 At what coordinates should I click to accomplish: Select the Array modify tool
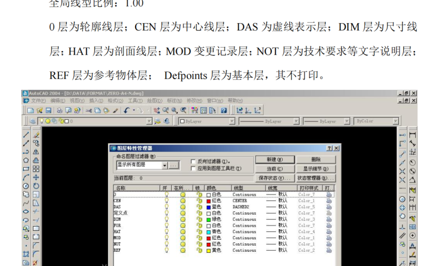[x=36, y=169]
